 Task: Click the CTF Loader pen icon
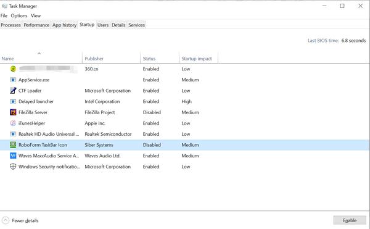coord(13,90)
